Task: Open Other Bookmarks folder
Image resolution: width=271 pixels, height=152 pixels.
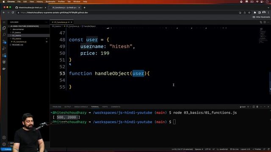Action: click(x=261, y=17)
